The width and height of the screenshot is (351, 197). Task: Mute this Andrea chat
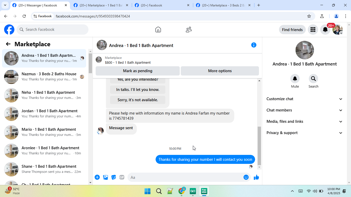295,79
